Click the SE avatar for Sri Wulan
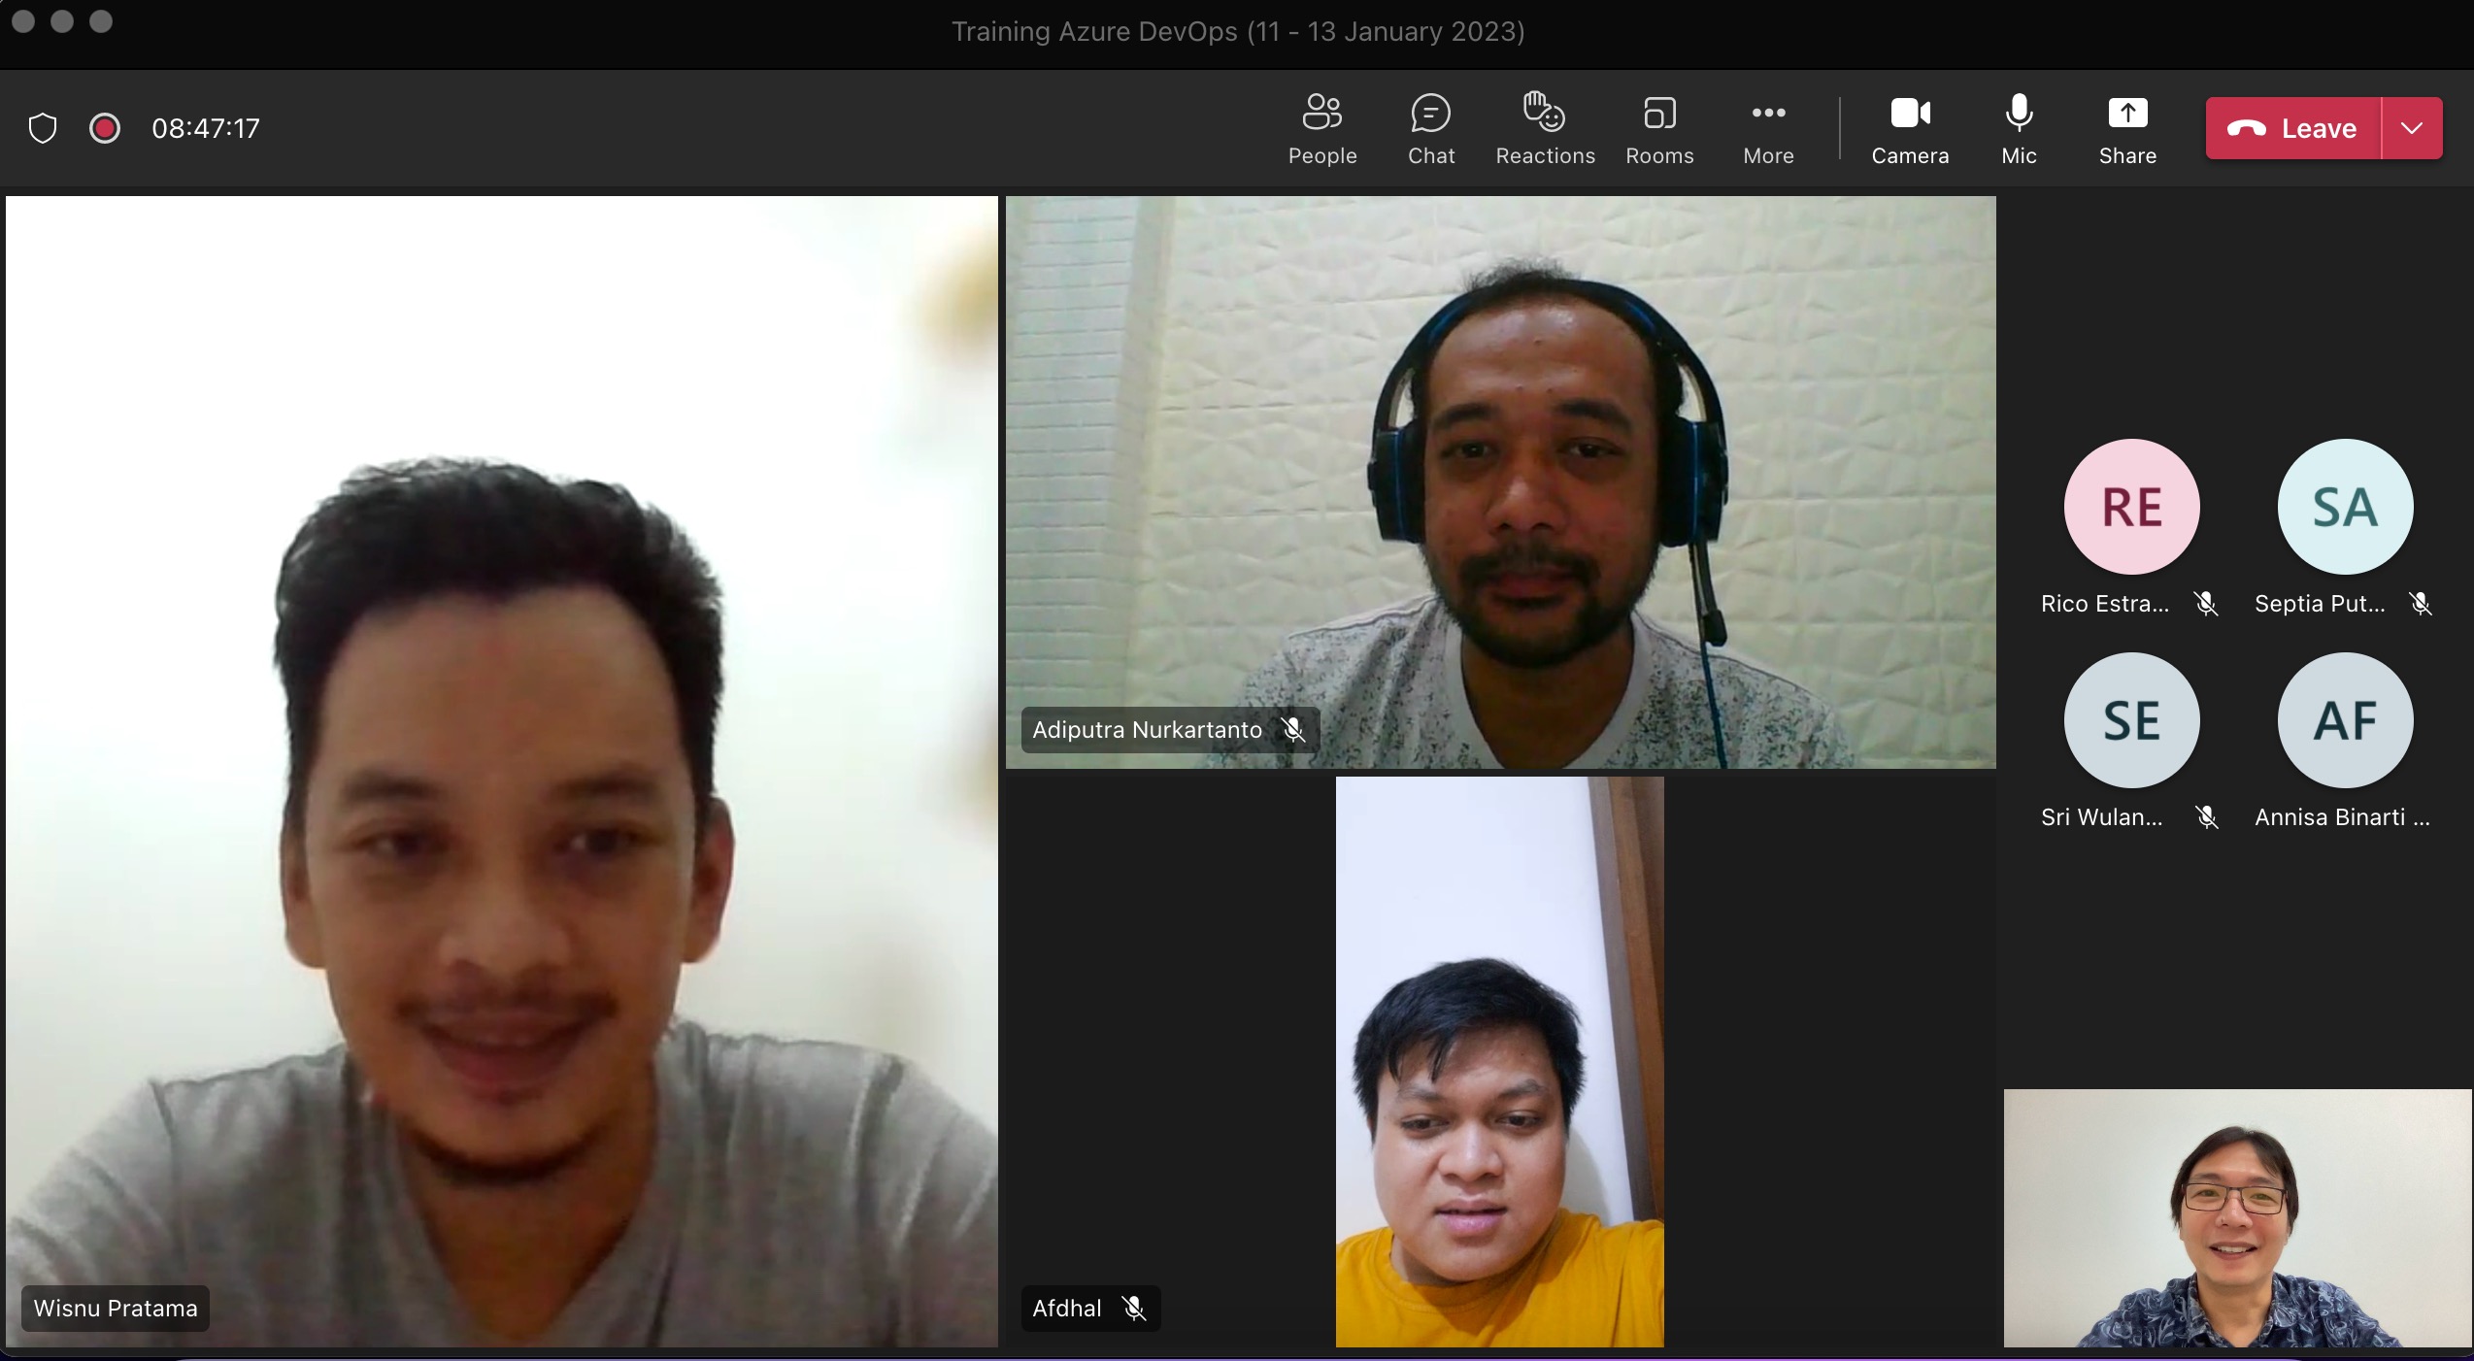 coord(2131,720)
